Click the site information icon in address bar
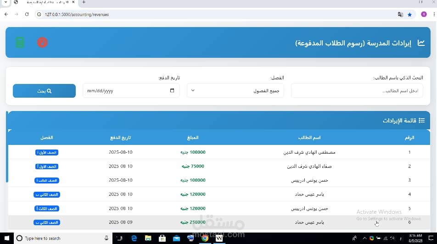 tap(39, 14)
